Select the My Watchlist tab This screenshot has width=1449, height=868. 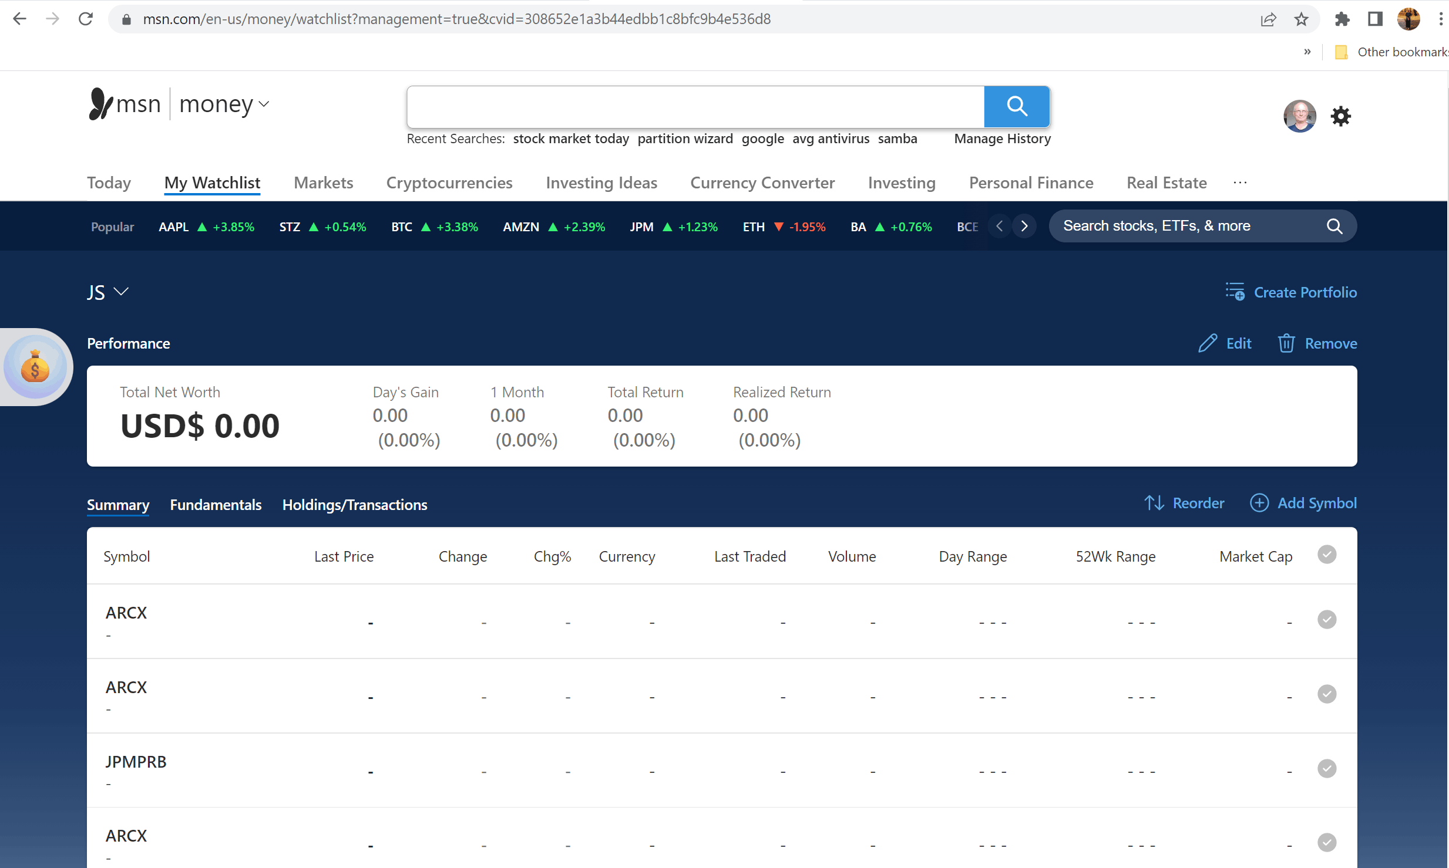click(212, 183)
